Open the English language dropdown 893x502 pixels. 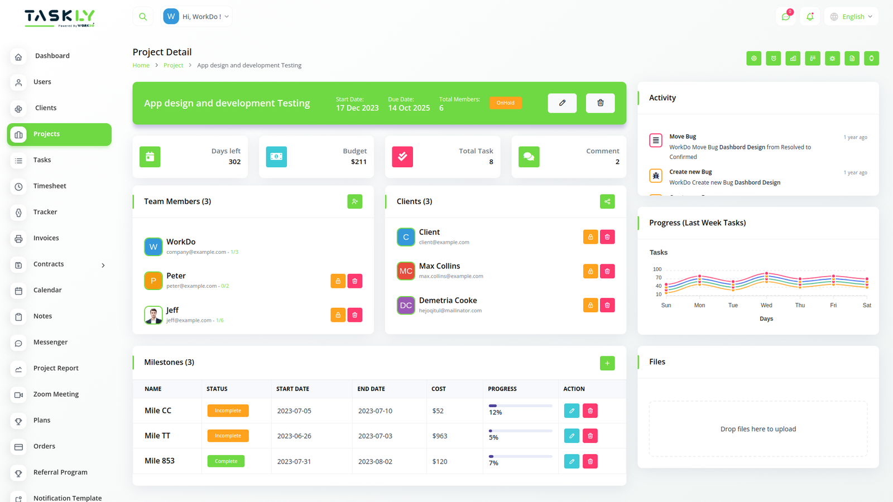851,17
